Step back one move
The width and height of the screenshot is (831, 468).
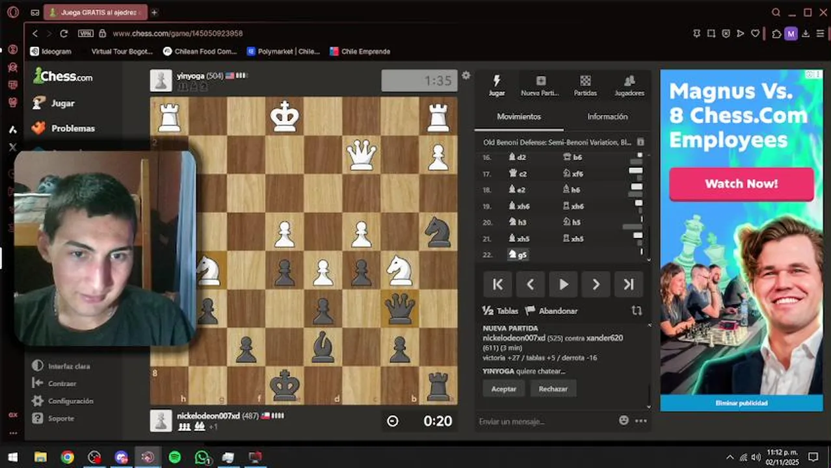click(530, 284)
